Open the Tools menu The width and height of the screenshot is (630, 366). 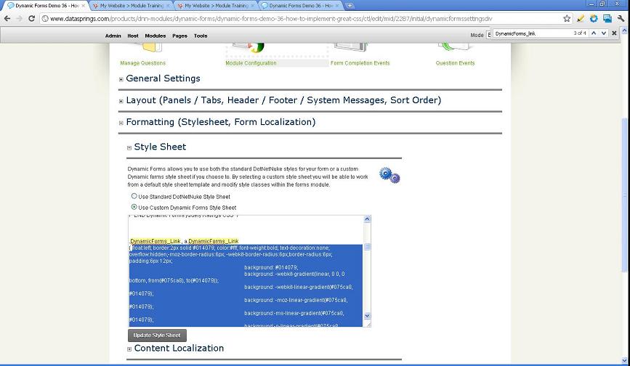click(201, 36)
